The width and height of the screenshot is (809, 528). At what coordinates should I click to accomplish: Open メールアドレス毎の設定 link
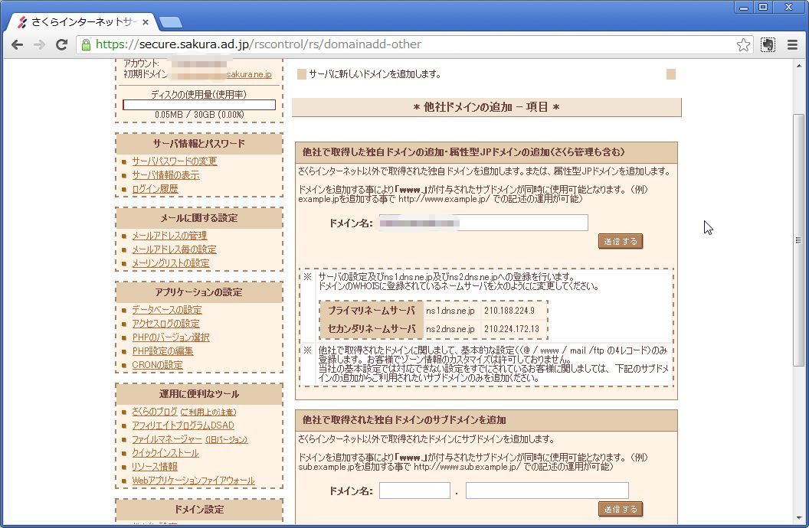[174, 249]
